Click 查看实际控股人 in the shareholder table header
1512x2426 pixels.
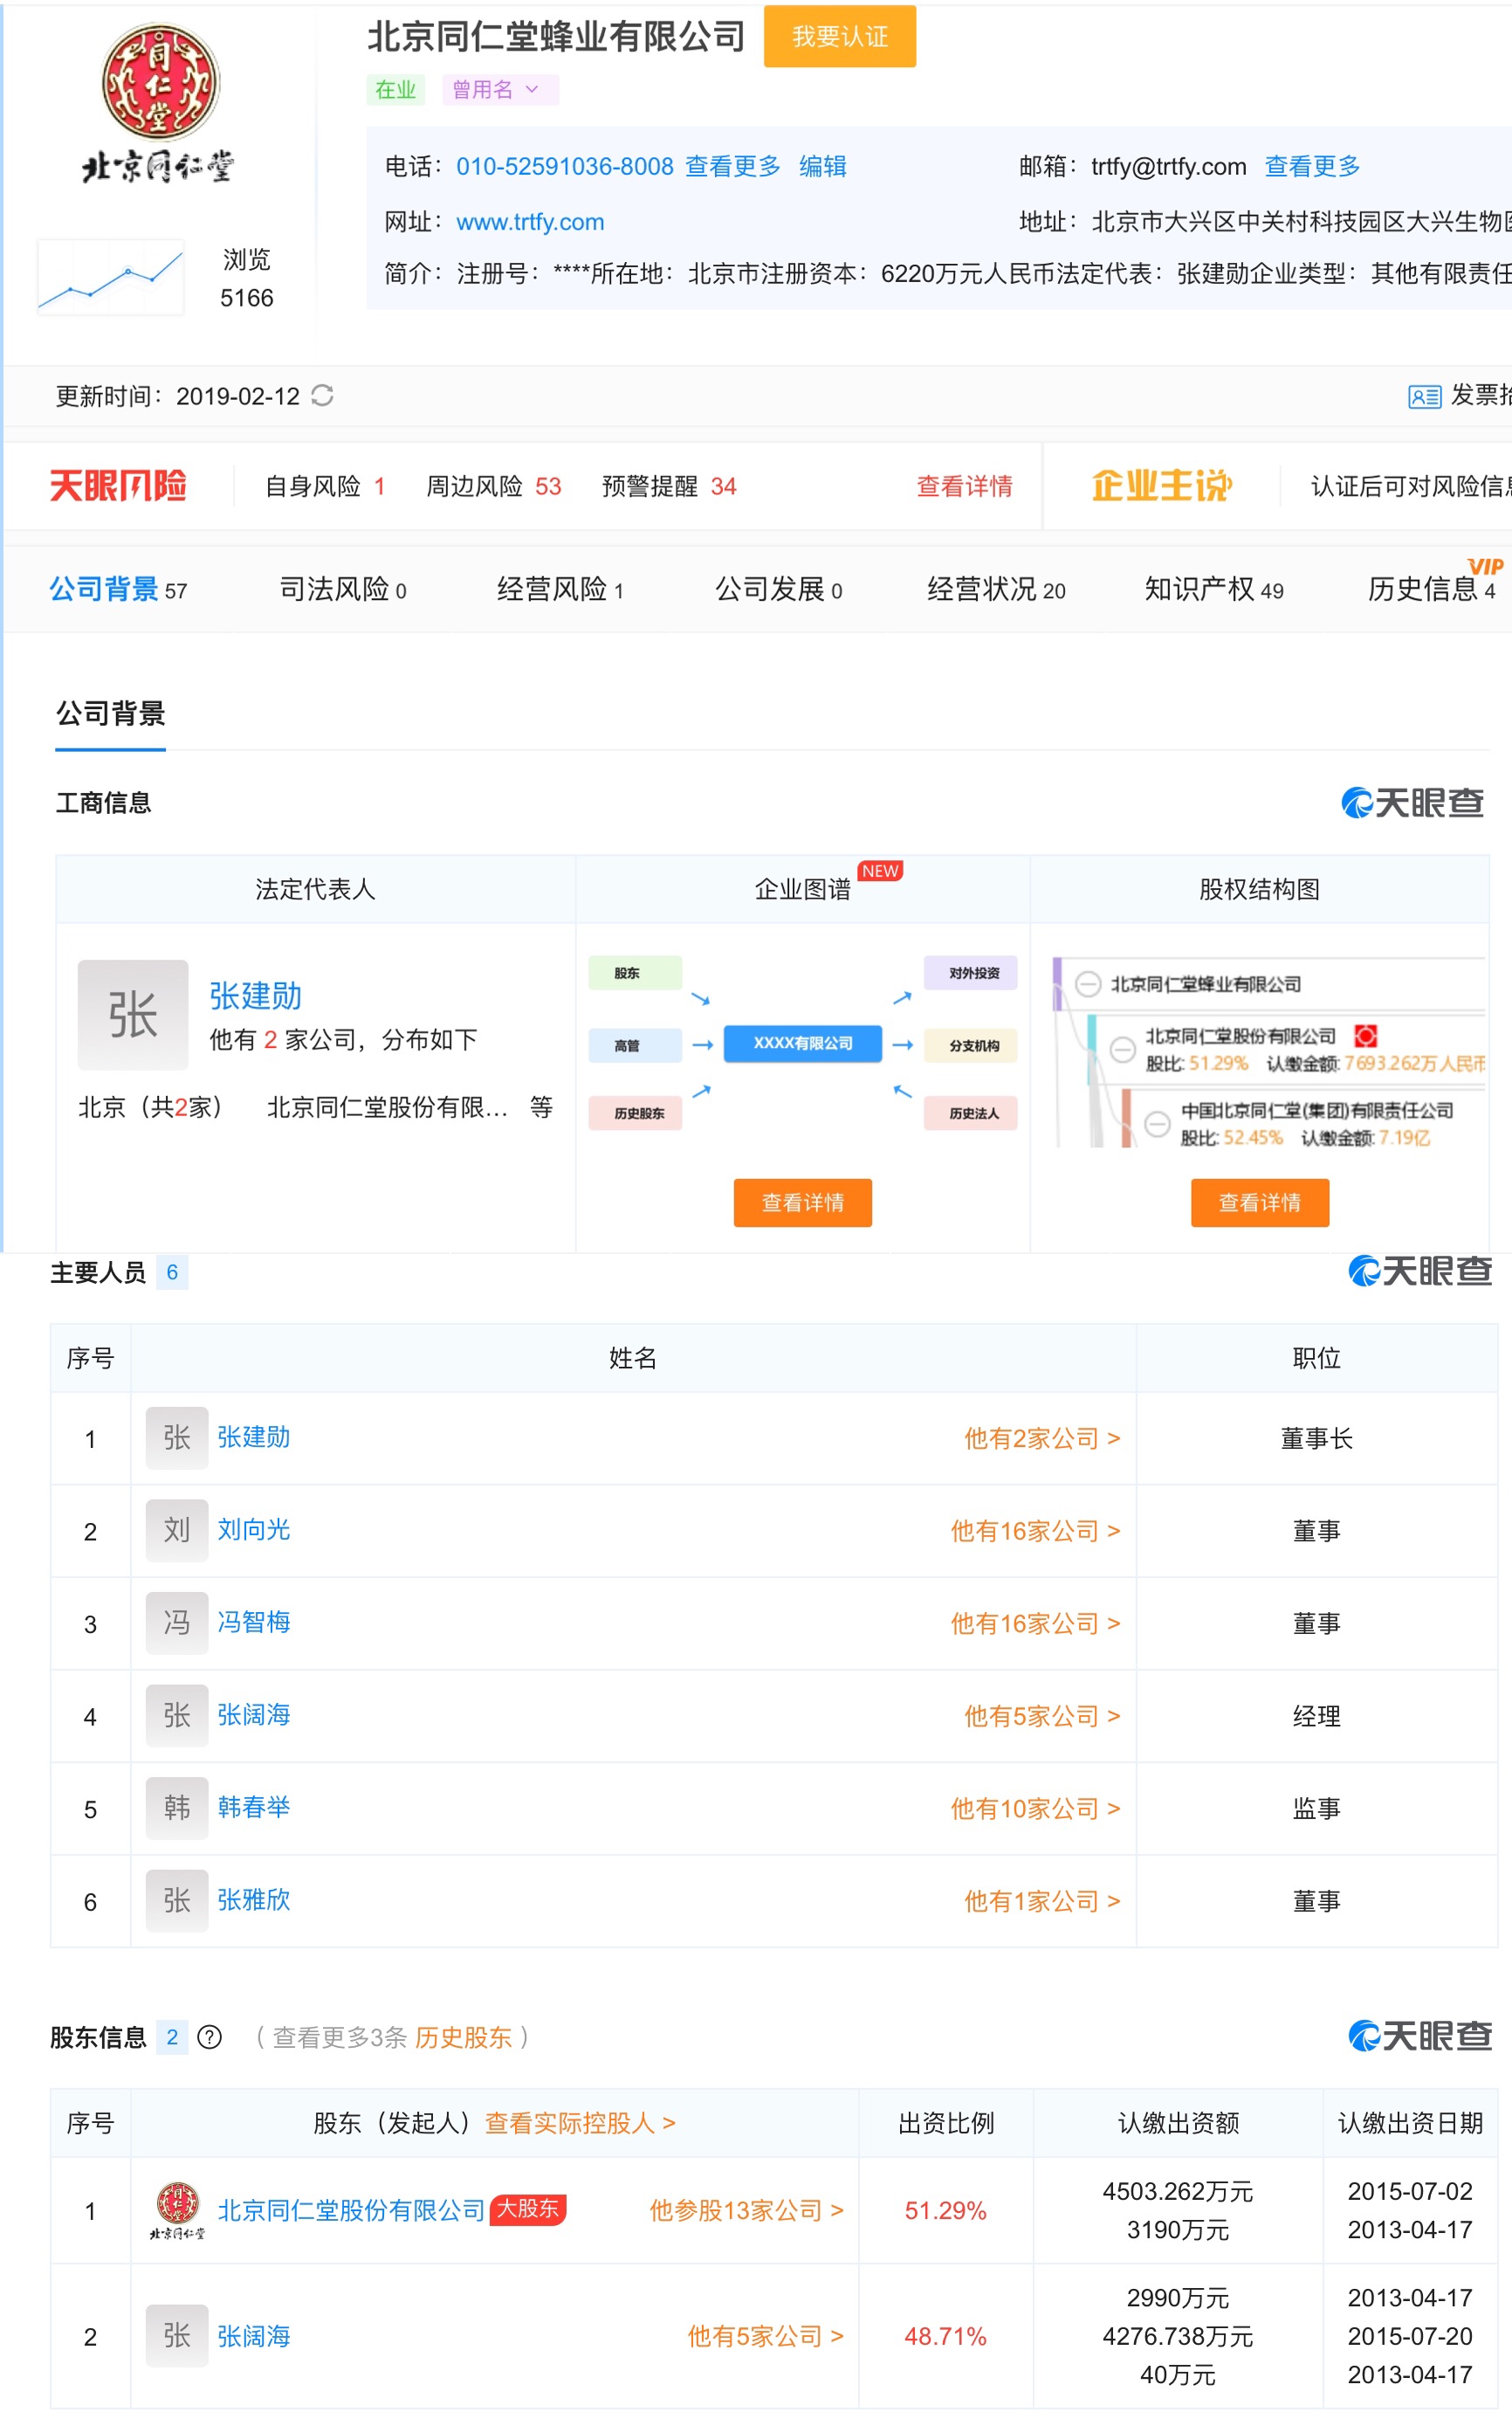coord(580,2123)
